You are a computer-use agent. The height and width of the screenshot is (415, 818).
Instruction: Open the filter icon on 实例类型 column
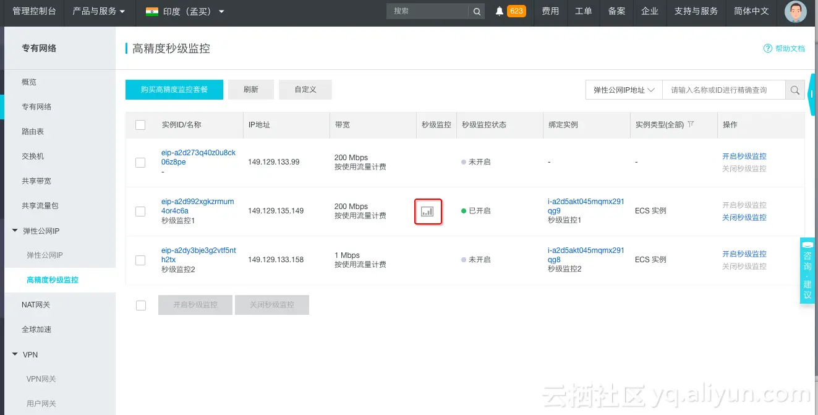691,124
